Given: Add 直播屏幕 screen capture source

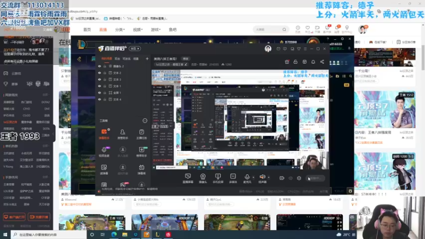Looking at the screenshot, I should (188, 178).
